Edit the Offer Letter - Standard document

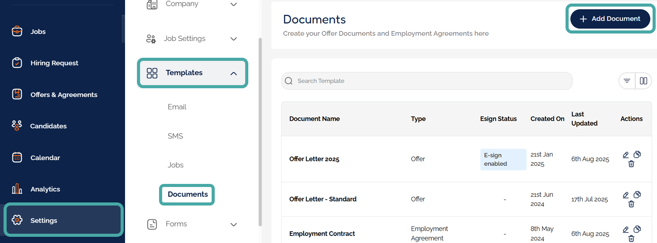coord(626,195)
